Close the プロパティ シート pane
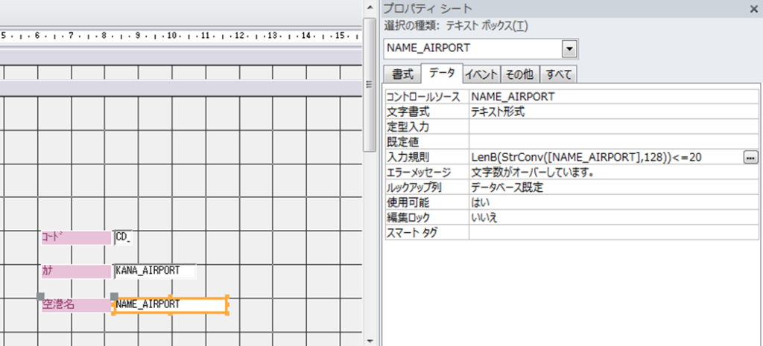 [753, 9]
